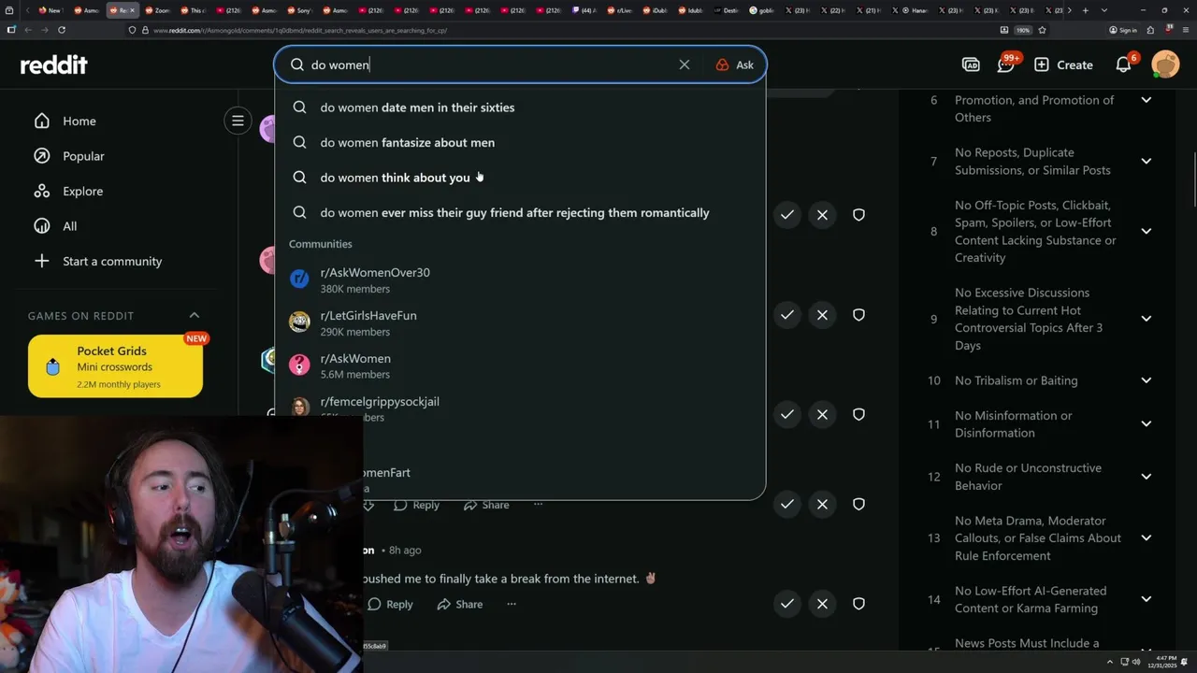Viewport: 1197px width, 673px height.
Task: Toggle the sidebar collapse hamburger button
Action: tap(238, 121)
